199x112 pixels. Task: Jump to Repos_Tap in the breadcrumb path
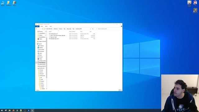[x=69, y=29]
